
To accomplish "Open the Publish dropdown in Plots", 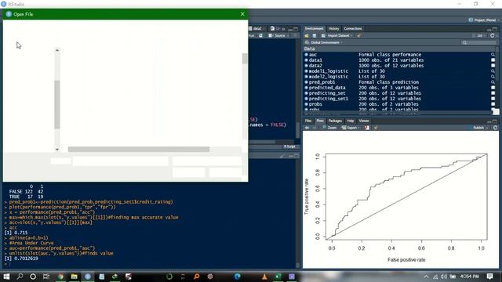I will (480, 128).
